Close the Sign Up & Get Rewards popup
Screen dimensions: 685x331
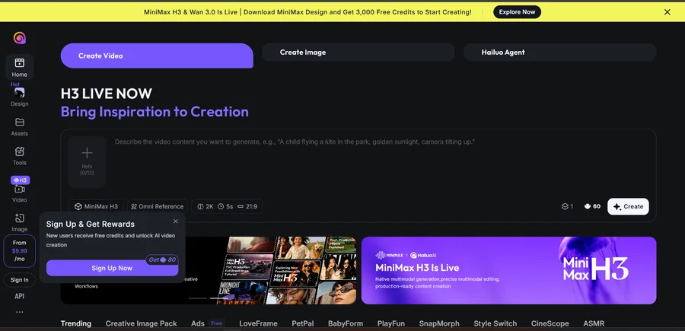pos(176,221)
